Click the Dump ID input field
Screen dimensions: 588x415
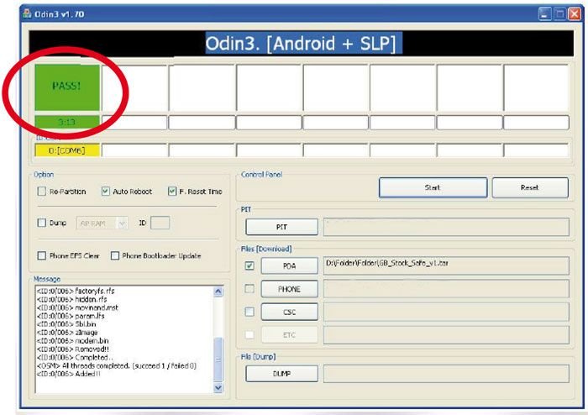160,223
